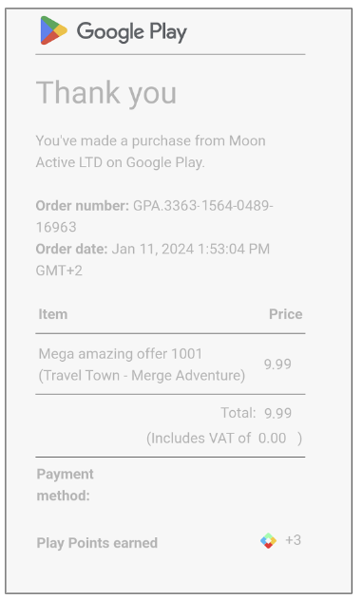Select the Thank you heading
The image size is (362, 599).
106,92
